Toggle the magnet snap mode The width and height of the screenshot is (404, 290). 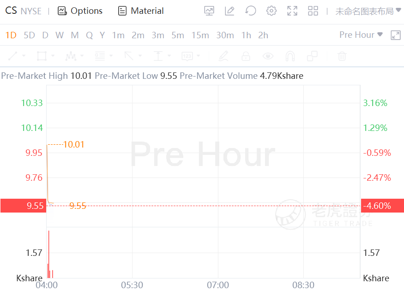click(x=290, y=56)
